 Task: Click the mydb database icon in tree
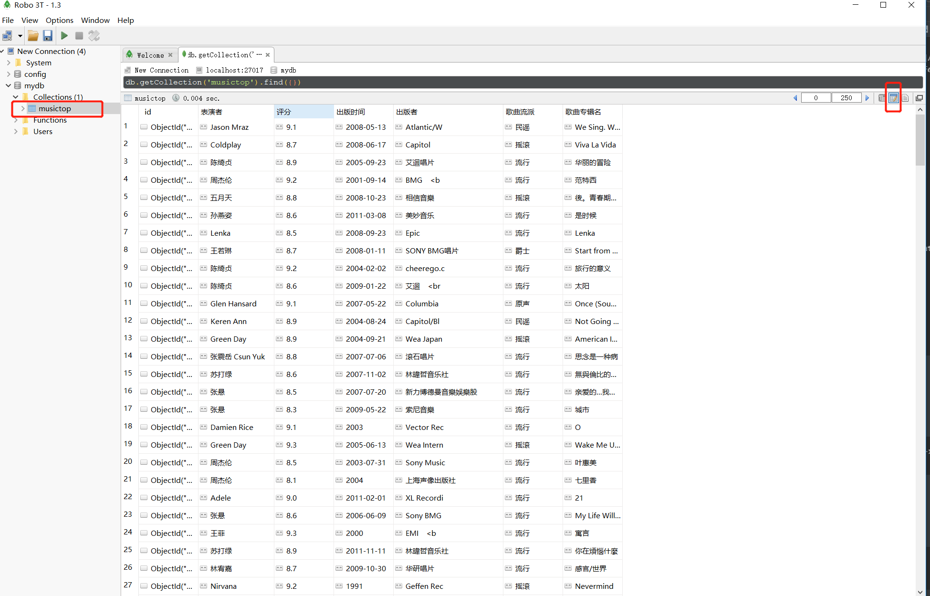click(x=18, y=85)
